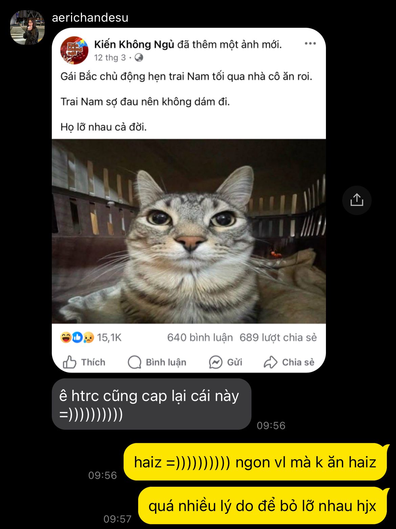Click the globe public visibility icon
Viewport: 396px width, 529px height.
139,58
